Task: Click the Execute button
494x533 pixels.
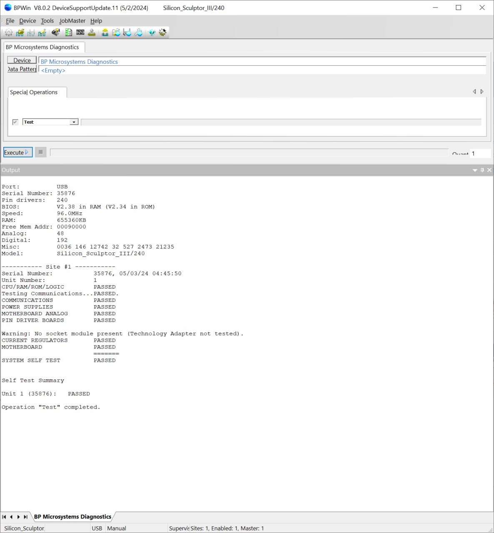Action: click(18, 152)
